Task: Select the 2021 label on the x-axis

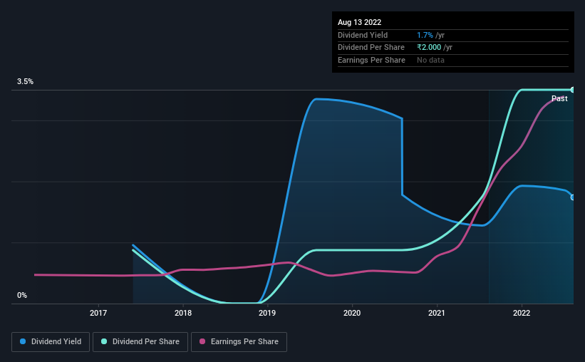Action: click(437, 313)
